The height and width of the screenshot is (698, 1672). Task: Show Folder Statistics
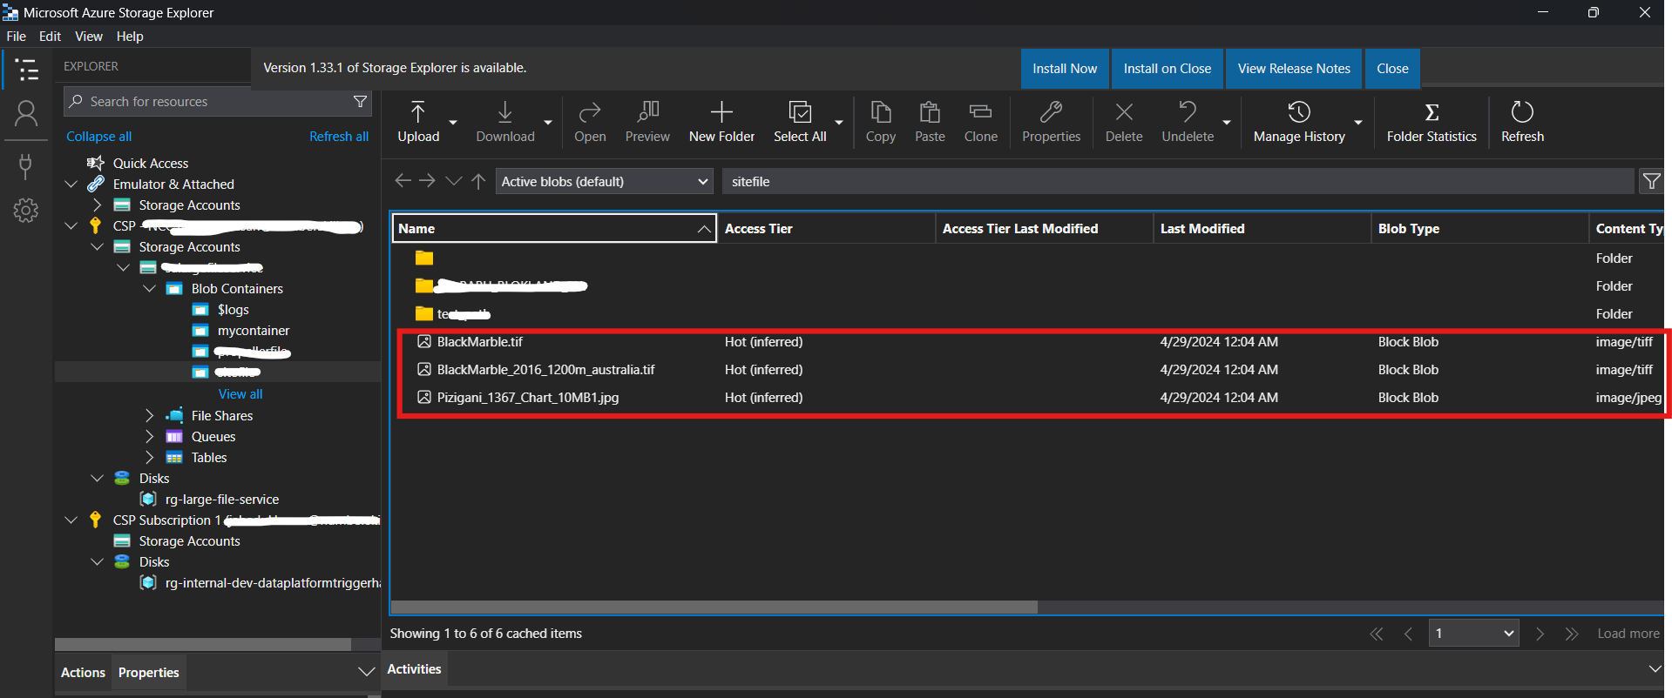coord(1432,122)
